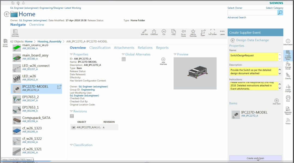Add item to Favorites
Image resolution: width=294 pixels, height=163 pixels.
tap(193, 32)
